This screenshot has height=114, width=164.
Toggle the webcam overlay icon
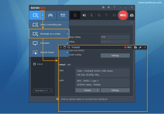75,15
